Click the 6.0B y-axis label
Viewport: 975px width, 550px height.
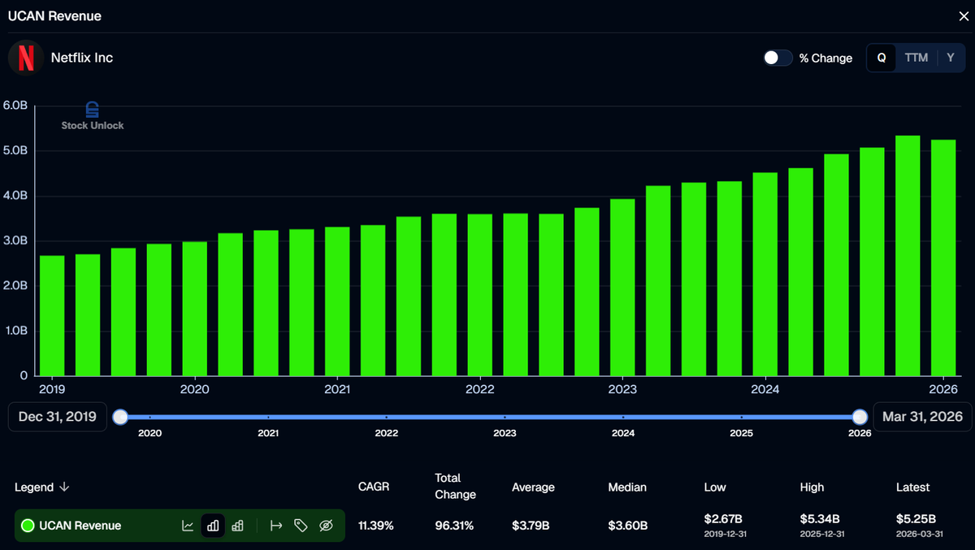(x=15, y=106)
